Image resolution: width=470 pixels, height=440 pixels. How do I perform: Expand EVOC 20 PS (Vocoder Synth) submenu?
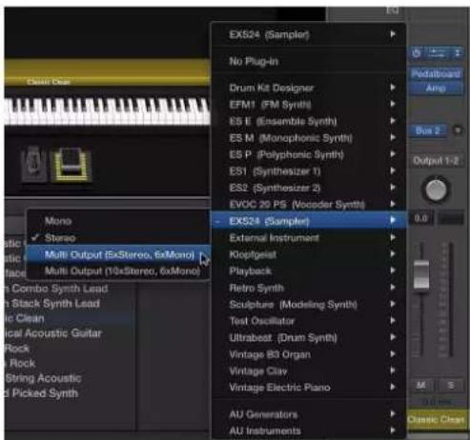pyautogui.click(x=309, y=205)
